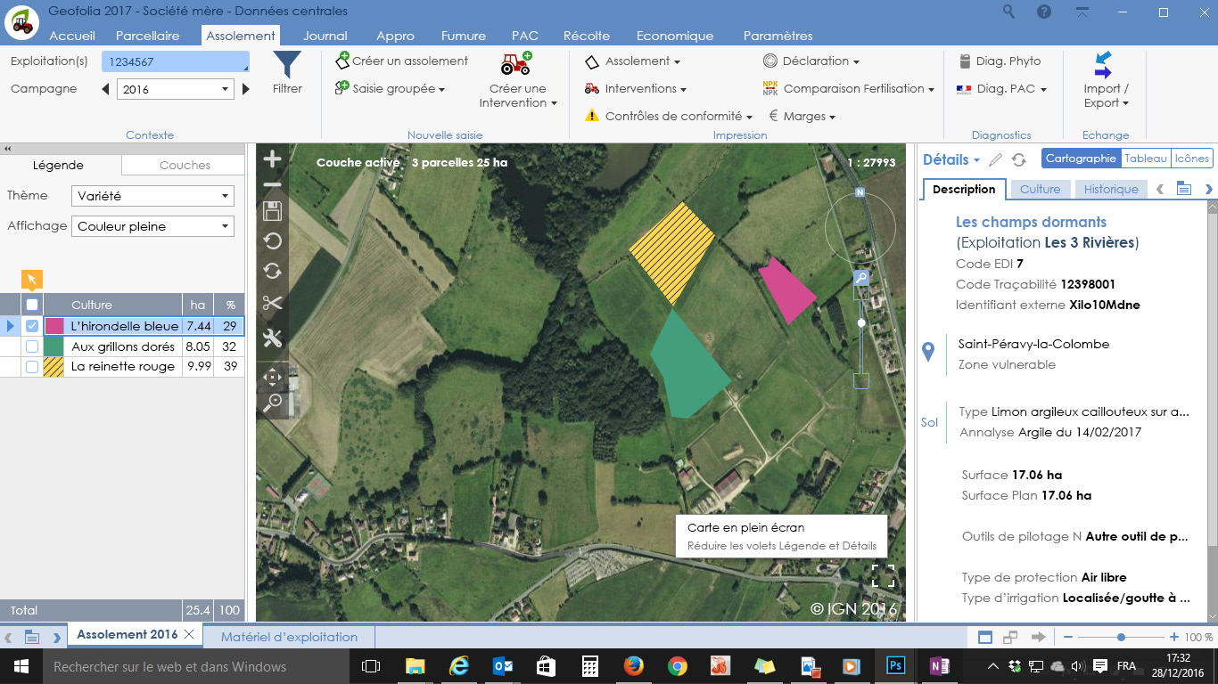Open the Matériel d'exploitation bottom tab
The image size is (1218, 684).
click(x=289, y=637)
